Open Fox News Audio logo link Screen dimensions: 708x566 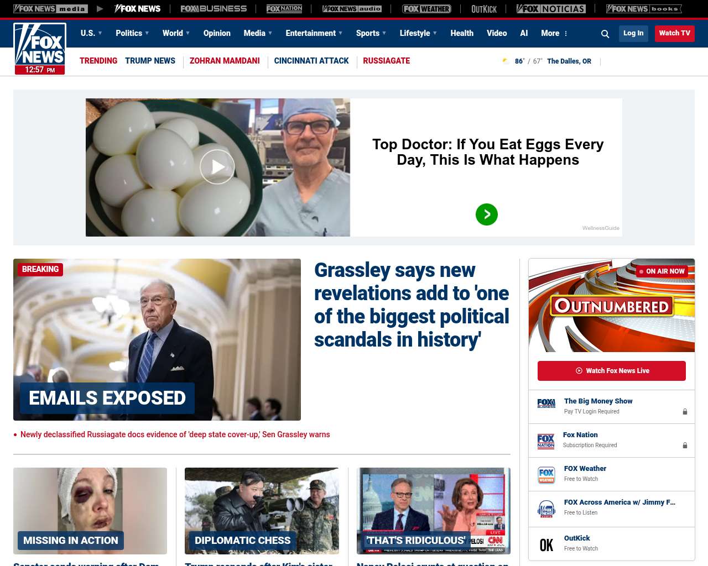pos(352,9)
